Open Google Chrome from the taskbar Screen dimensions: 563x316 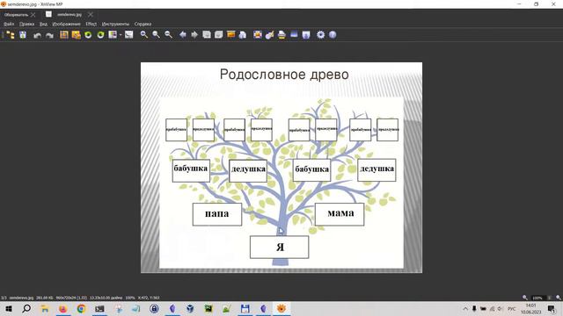tap(81, 308)
